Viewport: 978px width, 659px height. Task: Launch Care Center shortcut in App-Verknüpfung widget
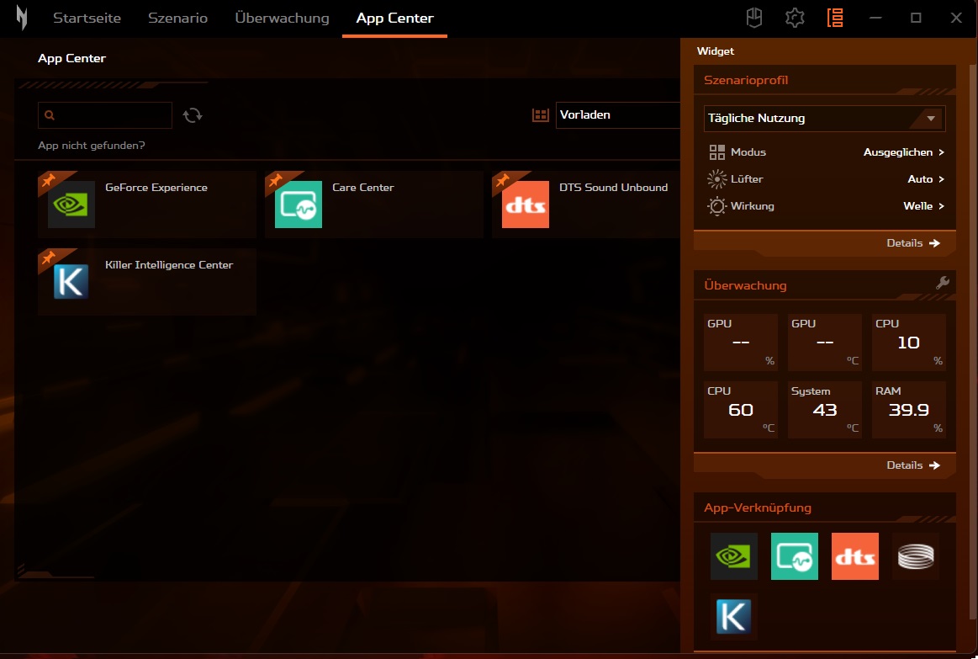[794, 556]
